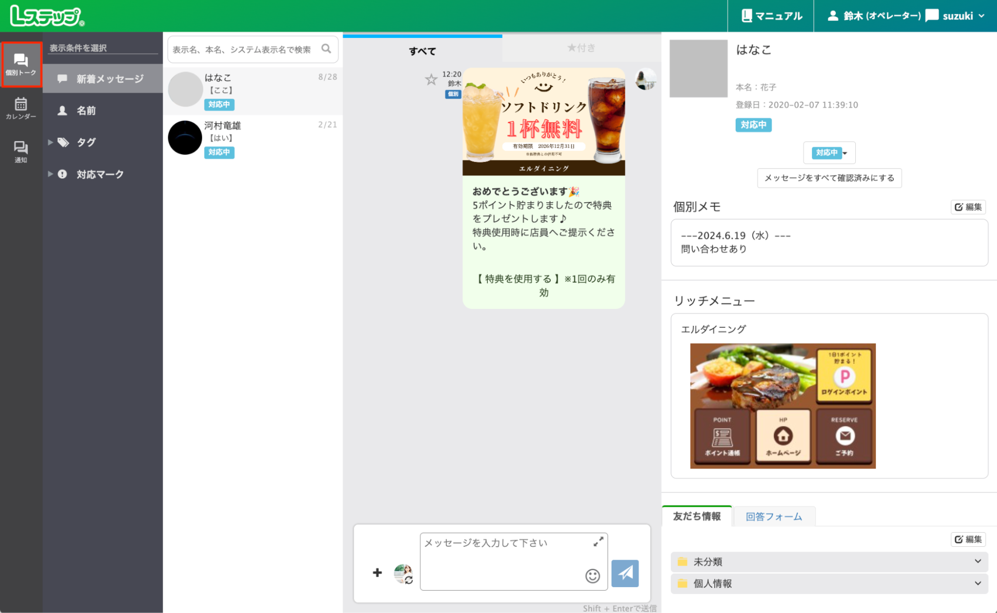Expand the タグ section
The image size is (997, 613).
tap(85, 142)
